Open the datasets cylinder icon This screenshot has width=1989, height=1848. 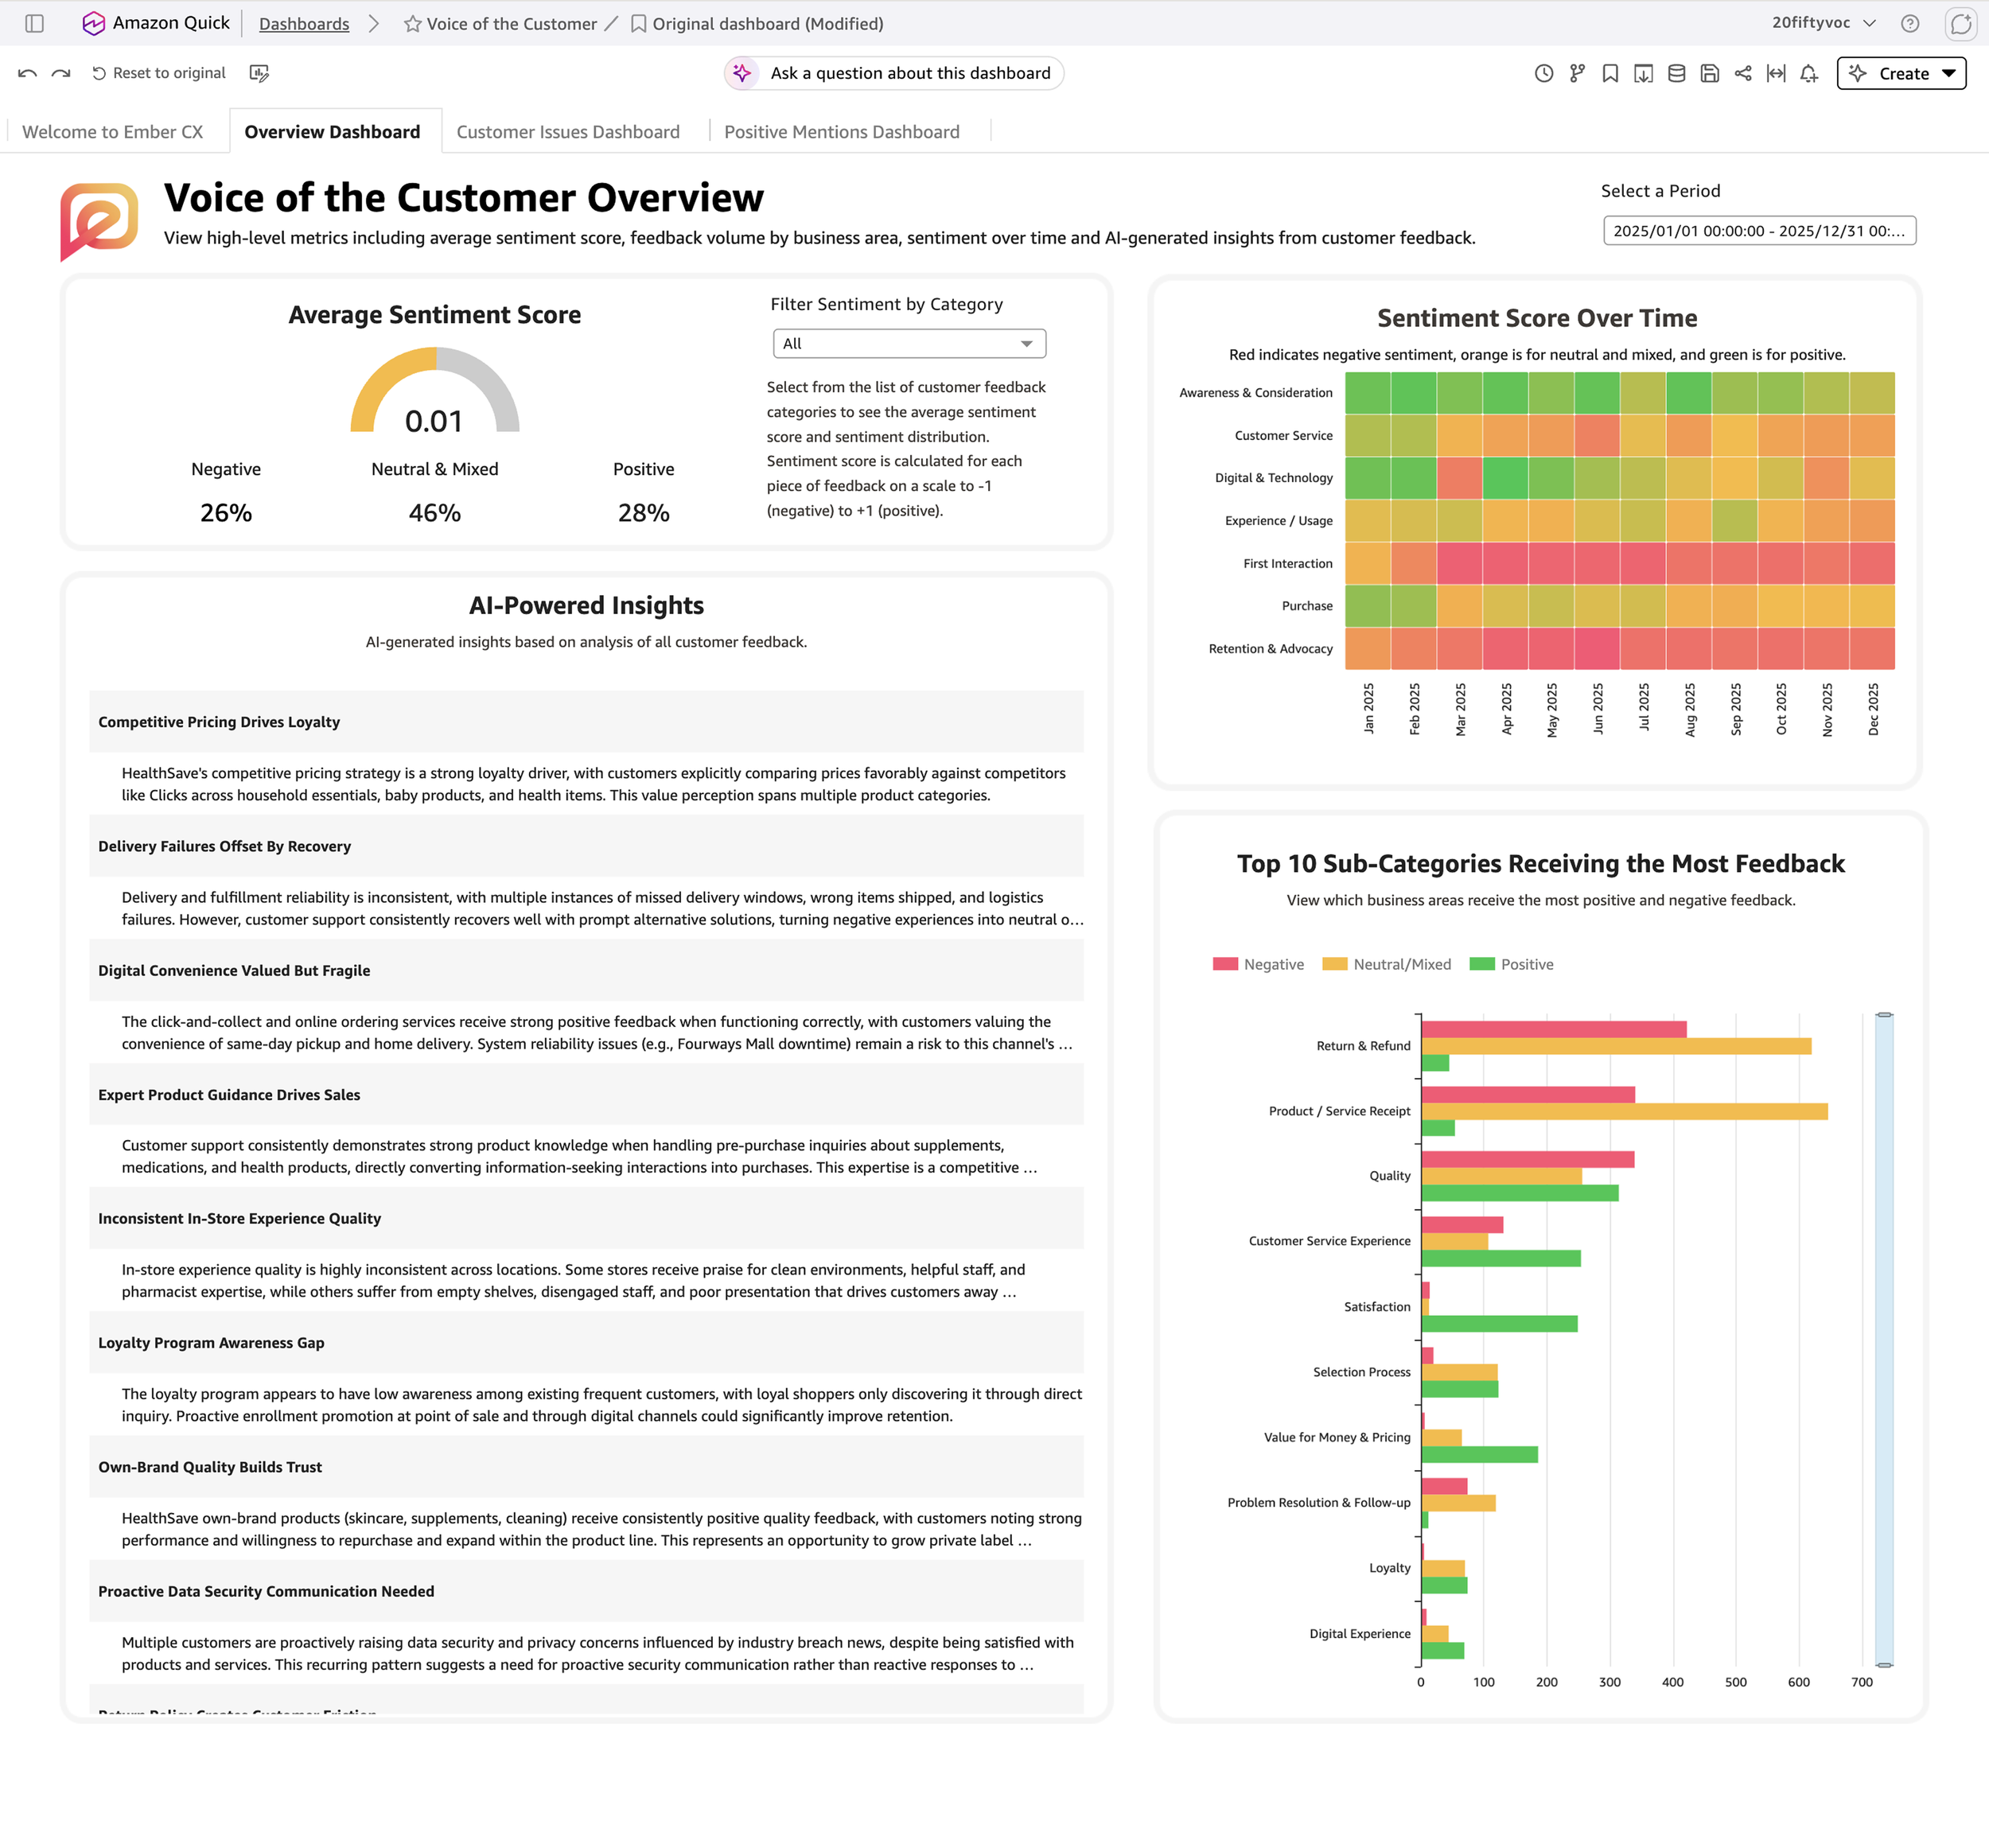pyautogui.click(x=1677, y=73)
